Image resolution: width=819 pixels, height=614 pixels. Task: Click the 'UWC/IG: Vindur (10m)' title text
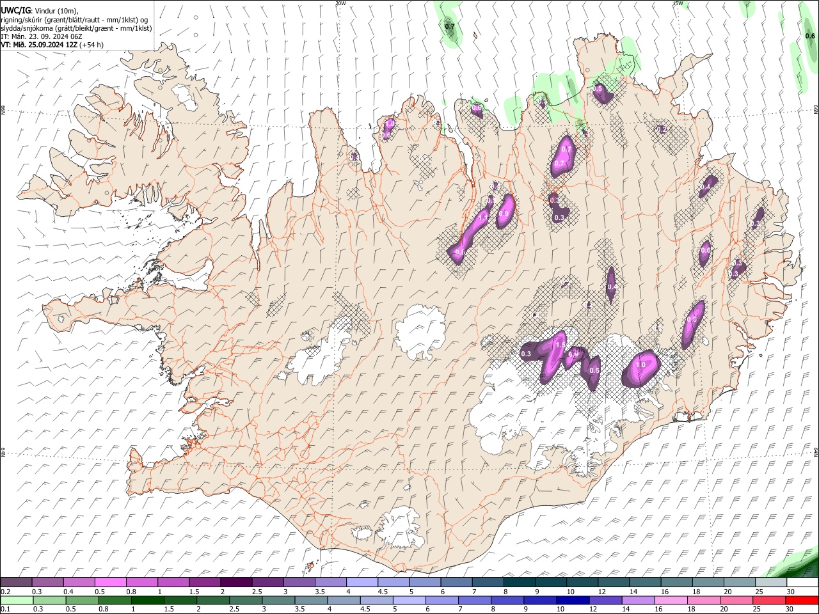point(40,11)
